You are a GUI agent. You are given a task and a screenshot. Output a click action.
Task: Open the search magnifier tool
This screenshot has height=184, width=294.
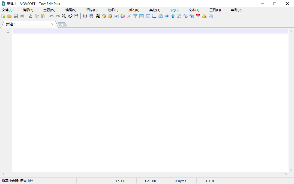click(64, 16)
